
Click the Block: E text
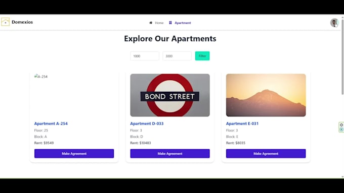232,137
